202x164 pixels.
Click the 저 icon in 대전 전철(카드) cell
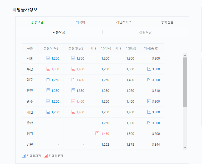coord(48,112)
